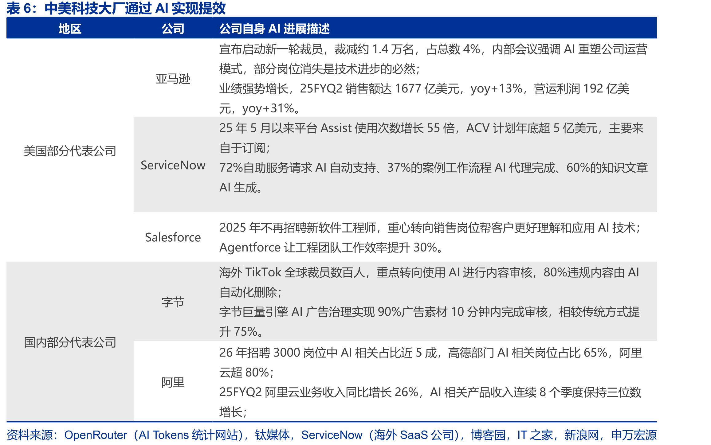Screen dimensions: 711x445
Task: Click the table title '表 6: 中美科技大厂通过 AI 实现提效'
Action: point(116,8)
